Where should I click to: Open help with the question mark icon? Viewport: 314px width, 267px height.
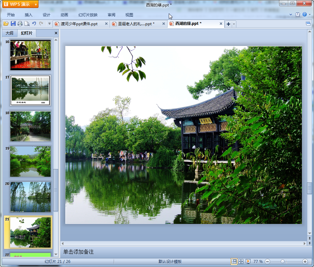[304, 14]
